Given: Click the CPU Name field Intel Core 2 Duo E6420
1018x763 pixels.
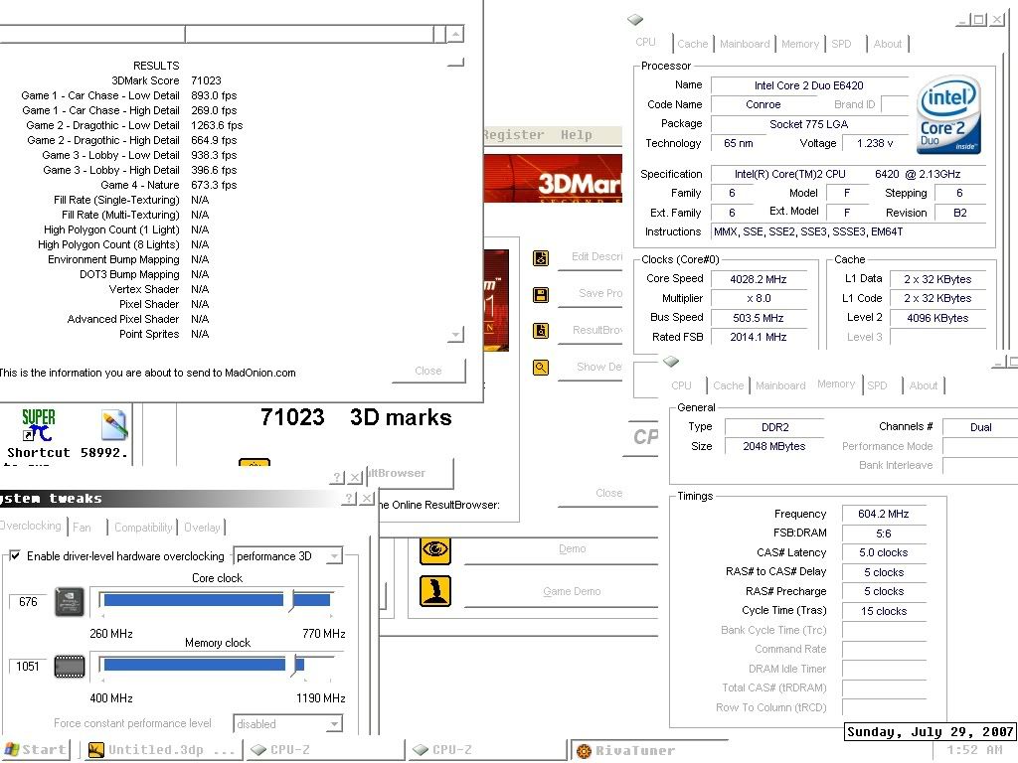Looking at the screenshot, I should pyautogui.click(x=809, y=85).
